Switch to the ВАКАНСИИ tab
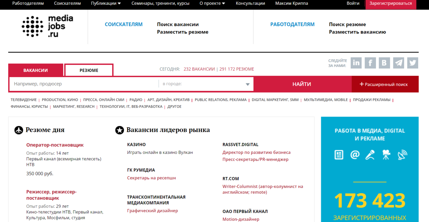429x222 pixels. (x=35, y=70)
